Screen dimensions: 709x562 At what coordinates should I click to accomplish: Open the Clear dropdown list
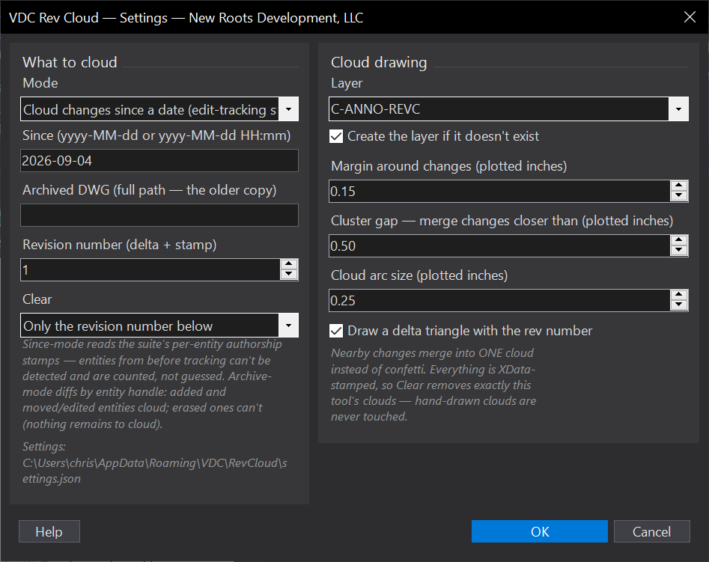159,326
